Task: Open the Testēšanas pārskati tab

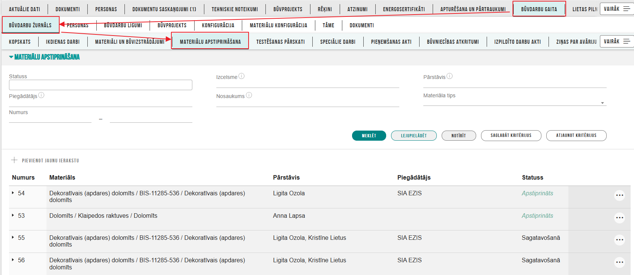Action: point(280,42)
